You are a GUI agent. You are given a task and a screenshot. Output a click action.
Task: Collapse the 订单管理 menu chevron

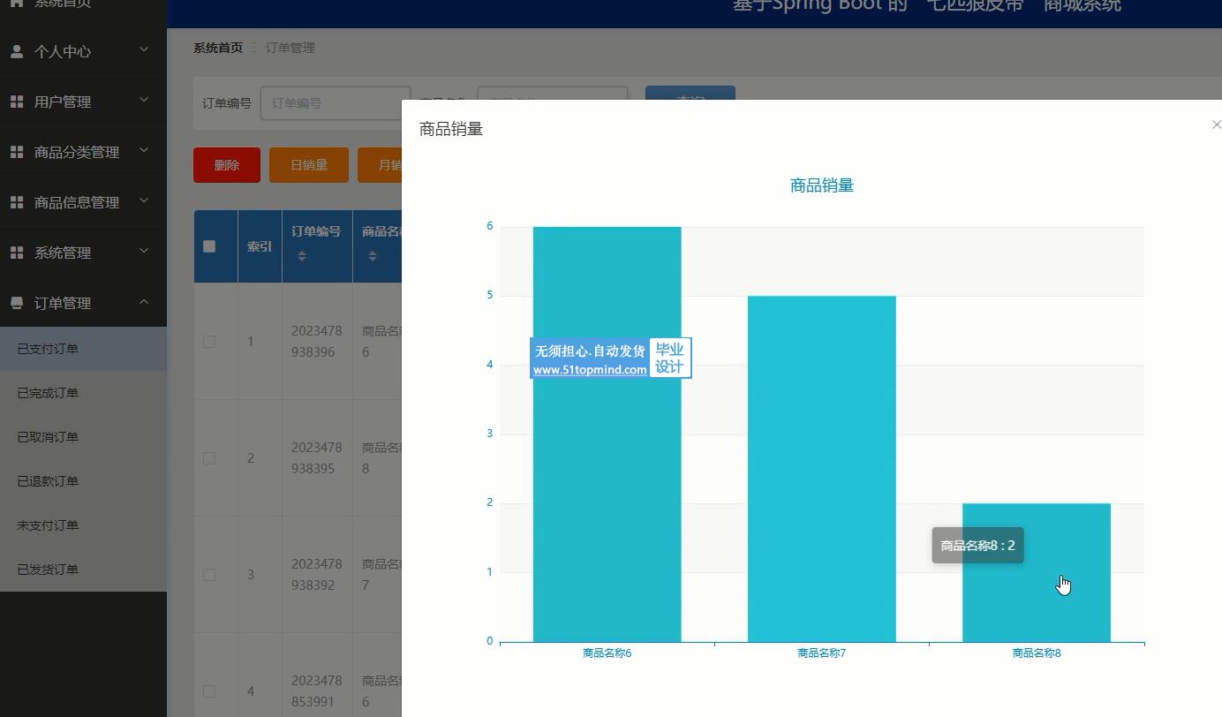pos(144,302)
